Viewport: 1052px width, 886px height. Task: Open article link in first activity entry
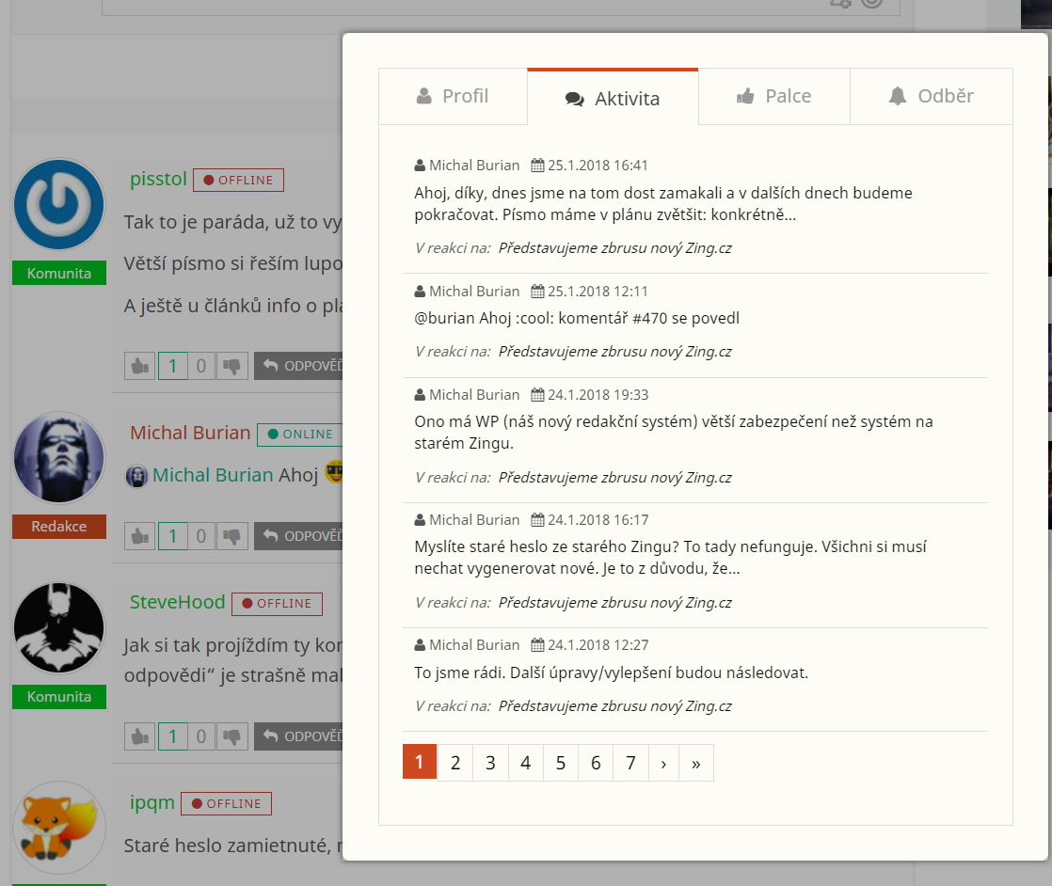pos(614,248)
